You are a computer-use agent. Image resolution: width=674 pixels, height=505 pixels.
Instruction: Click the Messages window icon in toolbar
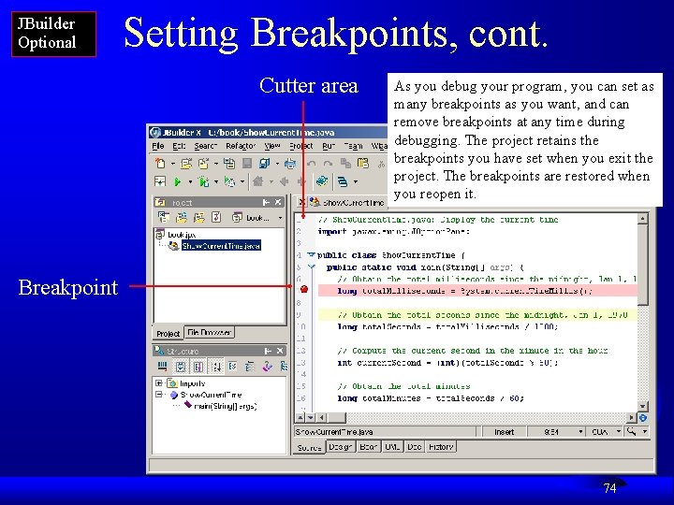click(343, 181)
